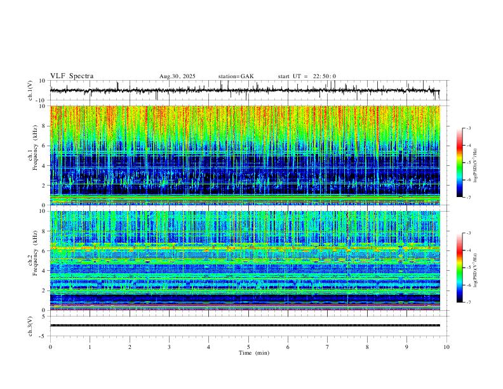Click the "-7" label on ch.1 color bar
The height and width of the screenshot is (389, 503).
(x=468, y=198)
